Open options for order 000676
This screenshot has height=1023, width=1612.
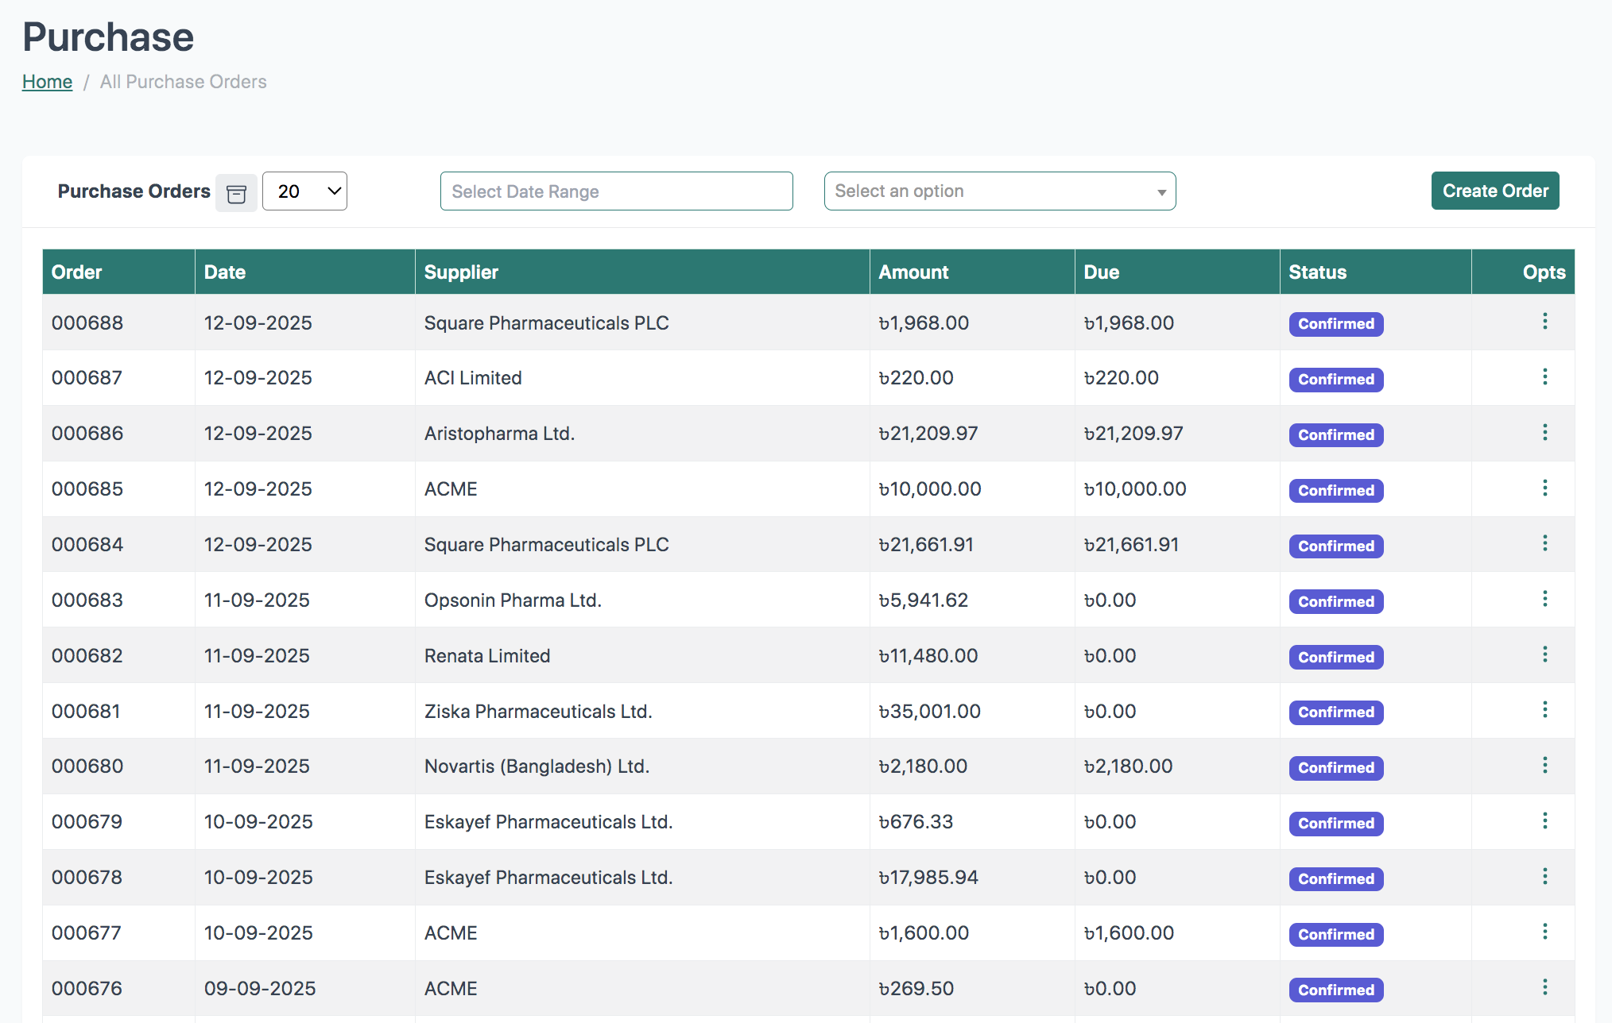1544,987
